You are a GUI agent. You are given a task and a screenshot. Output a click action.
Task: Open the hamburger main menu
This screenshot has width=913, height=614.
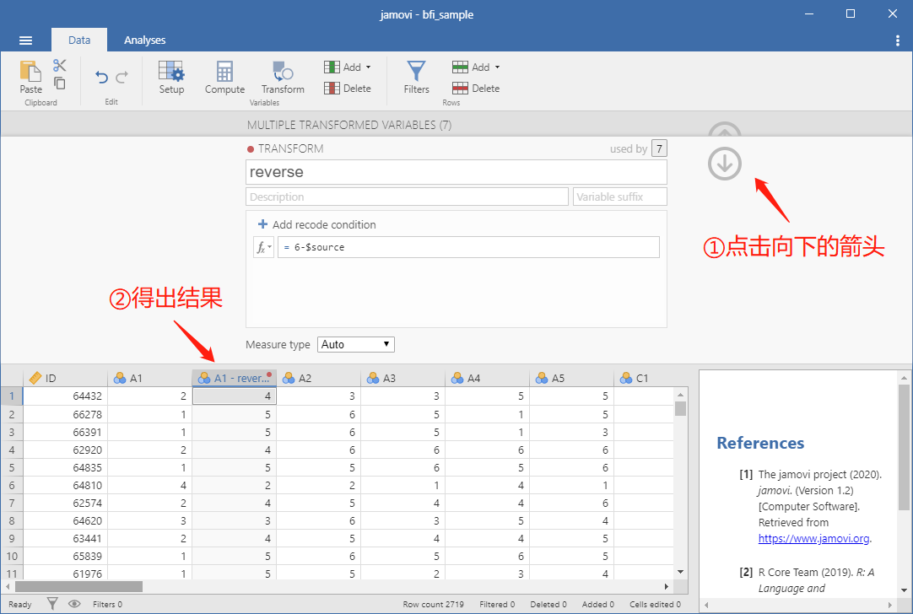click(25, 40)
